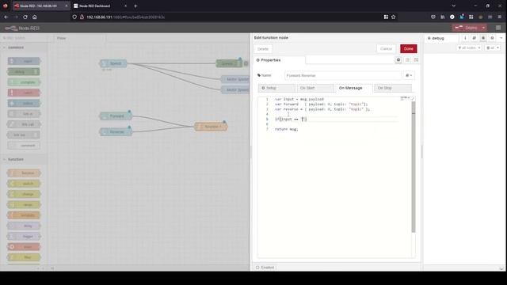Select the status node in the palette
Viewport: 507px width, 285px height.
coord(24,104)
